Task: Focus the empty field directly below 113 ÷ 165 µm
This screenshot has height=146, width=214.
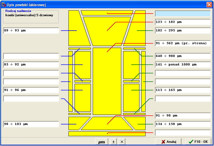Action: point(183,99)
